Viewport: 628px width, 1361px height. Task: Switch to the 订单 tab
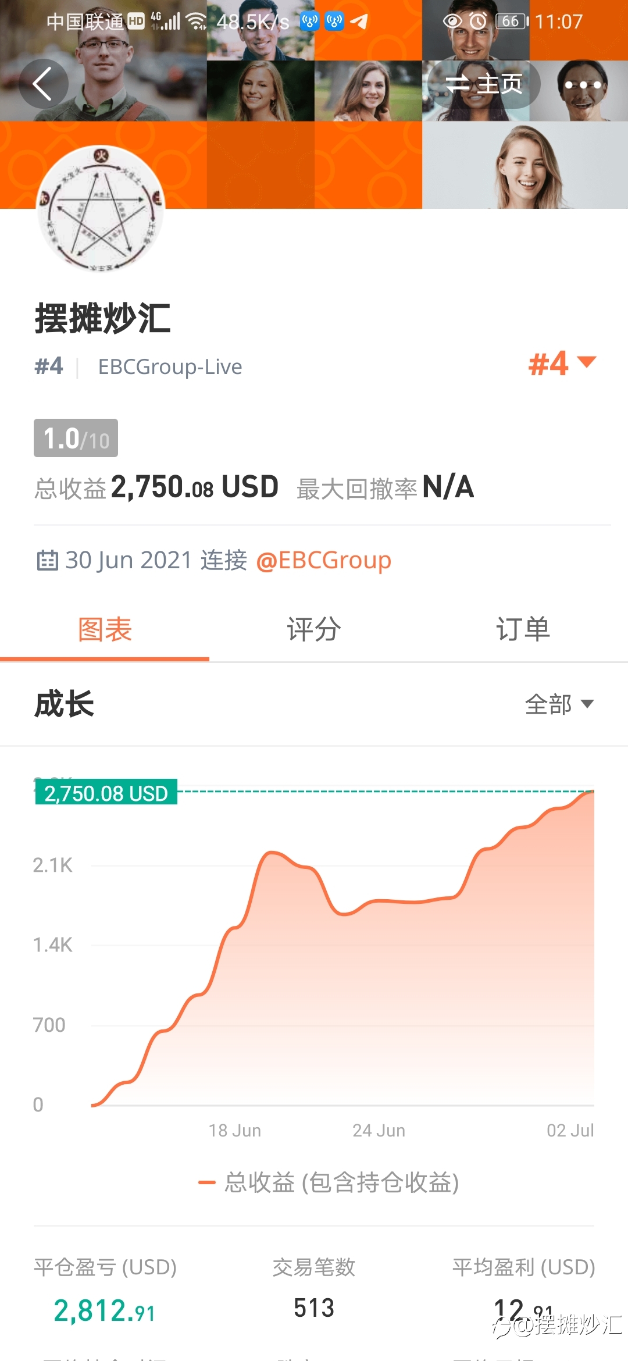tap(523, 630)
